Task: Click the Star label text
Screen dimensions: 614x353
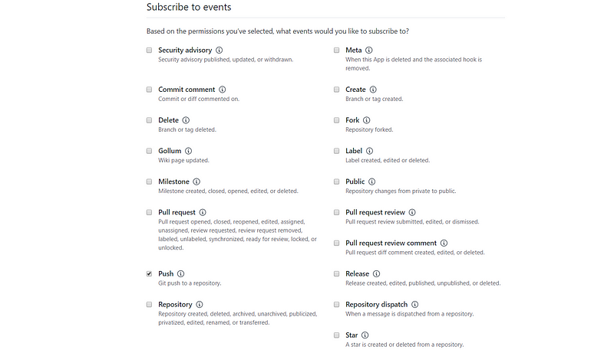Action: (352, 335)
